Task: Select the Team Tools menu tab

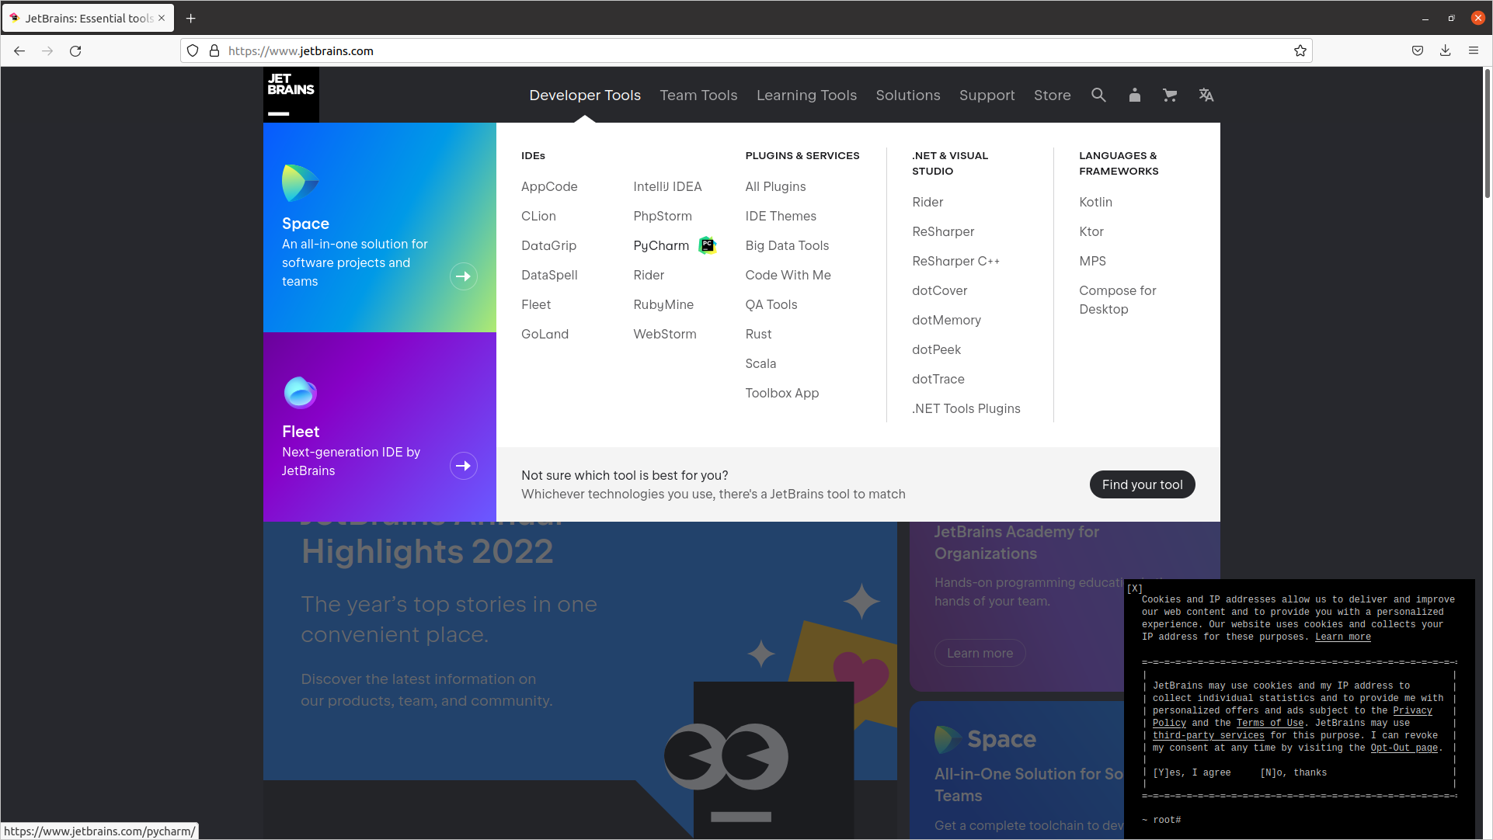Action: pyautogui.click(x=698, y=94)
